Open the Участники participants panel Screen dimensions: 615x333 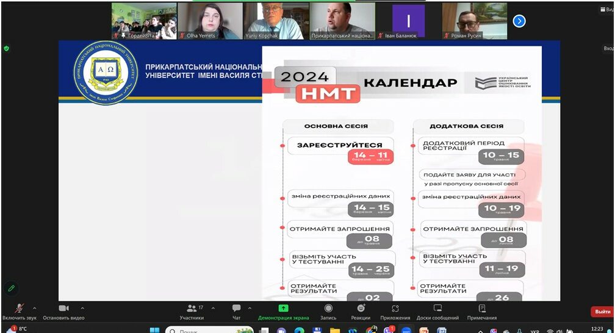point(192,309)
